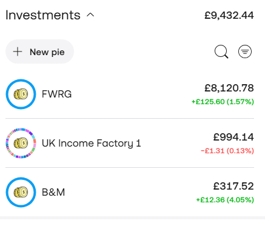265x232 pixels.
Task: Click B&M value £317.52
Action: coord(233,186)
